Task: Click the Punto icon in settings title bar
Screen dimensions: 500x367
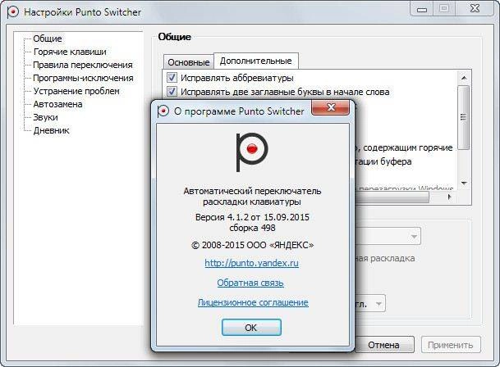Action: pos(13,12)
